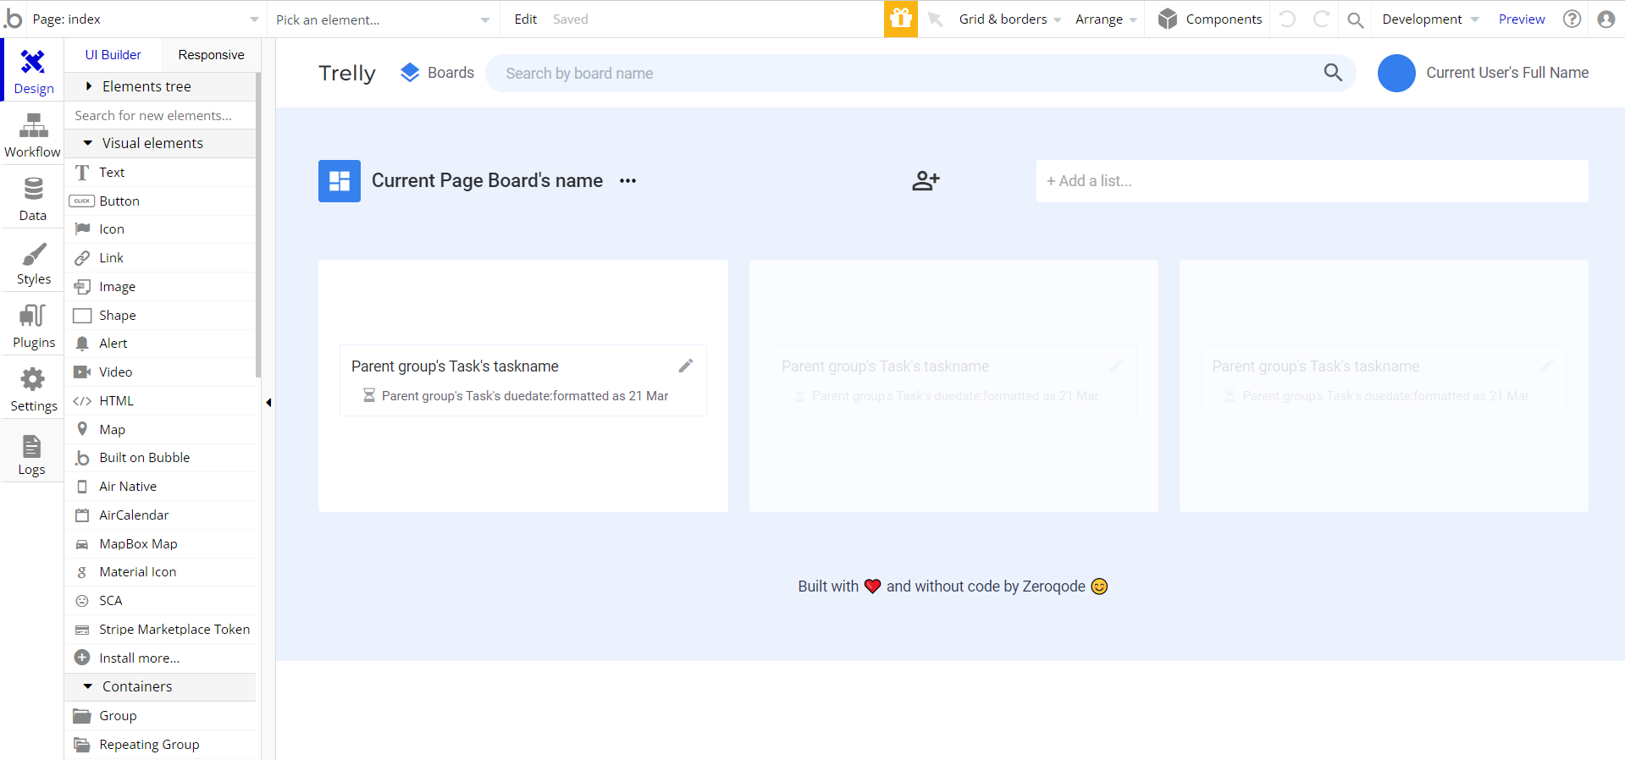Select the Stripe Marketplace Token element
Screen dimensions: 1625x760
(160, 629)
